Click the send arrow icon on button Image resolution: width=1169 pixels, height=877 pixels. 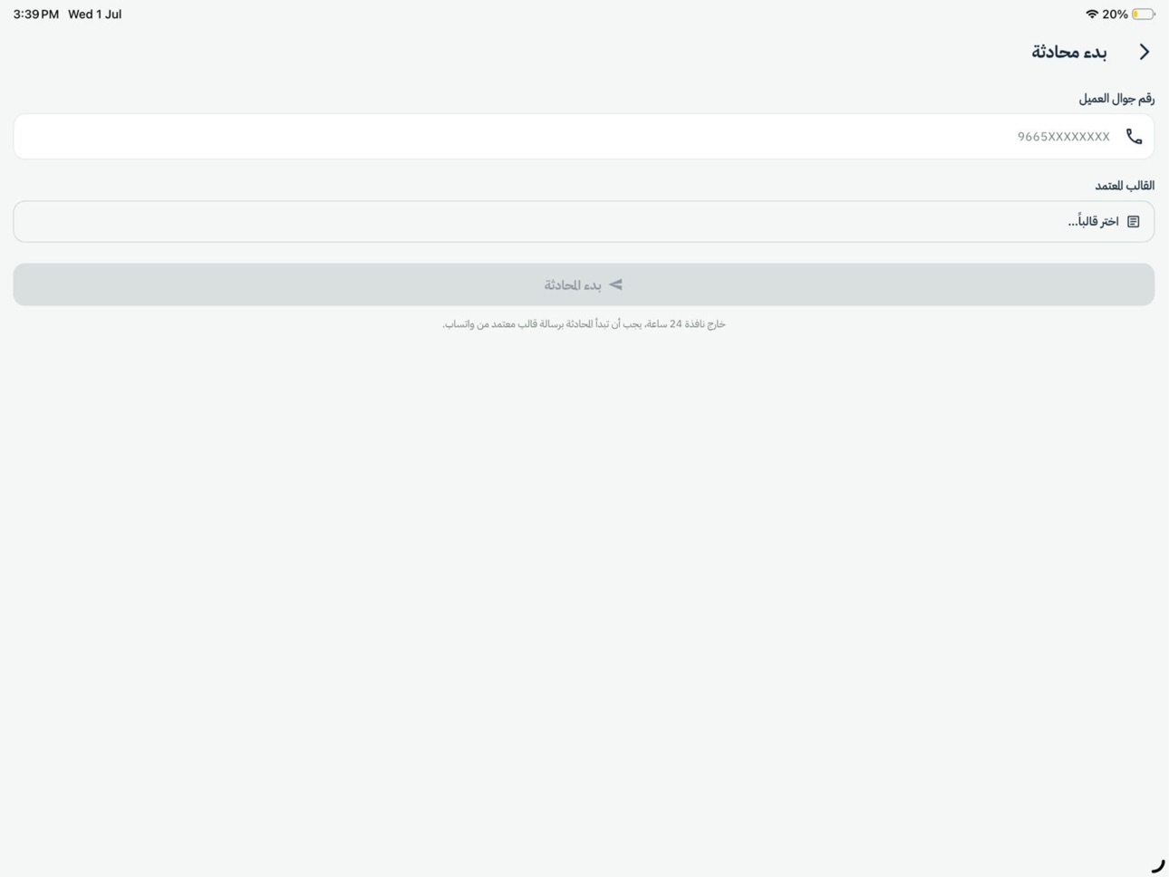[x=616, y=284]
